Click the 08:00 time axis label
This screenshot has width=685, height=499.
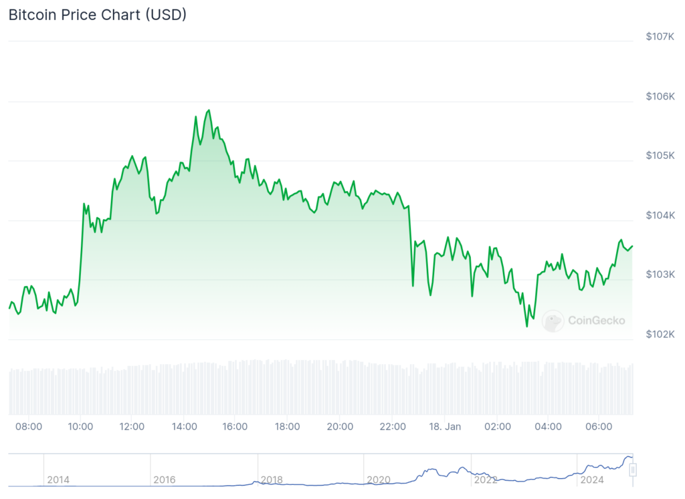[29, 427]
